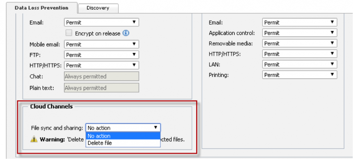Viewport: 353px width, 159px height.
Task: Open HTTP/HTTPS dropdown below FTP
Action: pyautogui.click(x=101, y=65)
